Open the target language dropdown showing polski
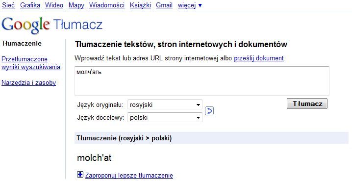Image resolution: width=352 pixels, height=182 pixels. pos(165,117)
